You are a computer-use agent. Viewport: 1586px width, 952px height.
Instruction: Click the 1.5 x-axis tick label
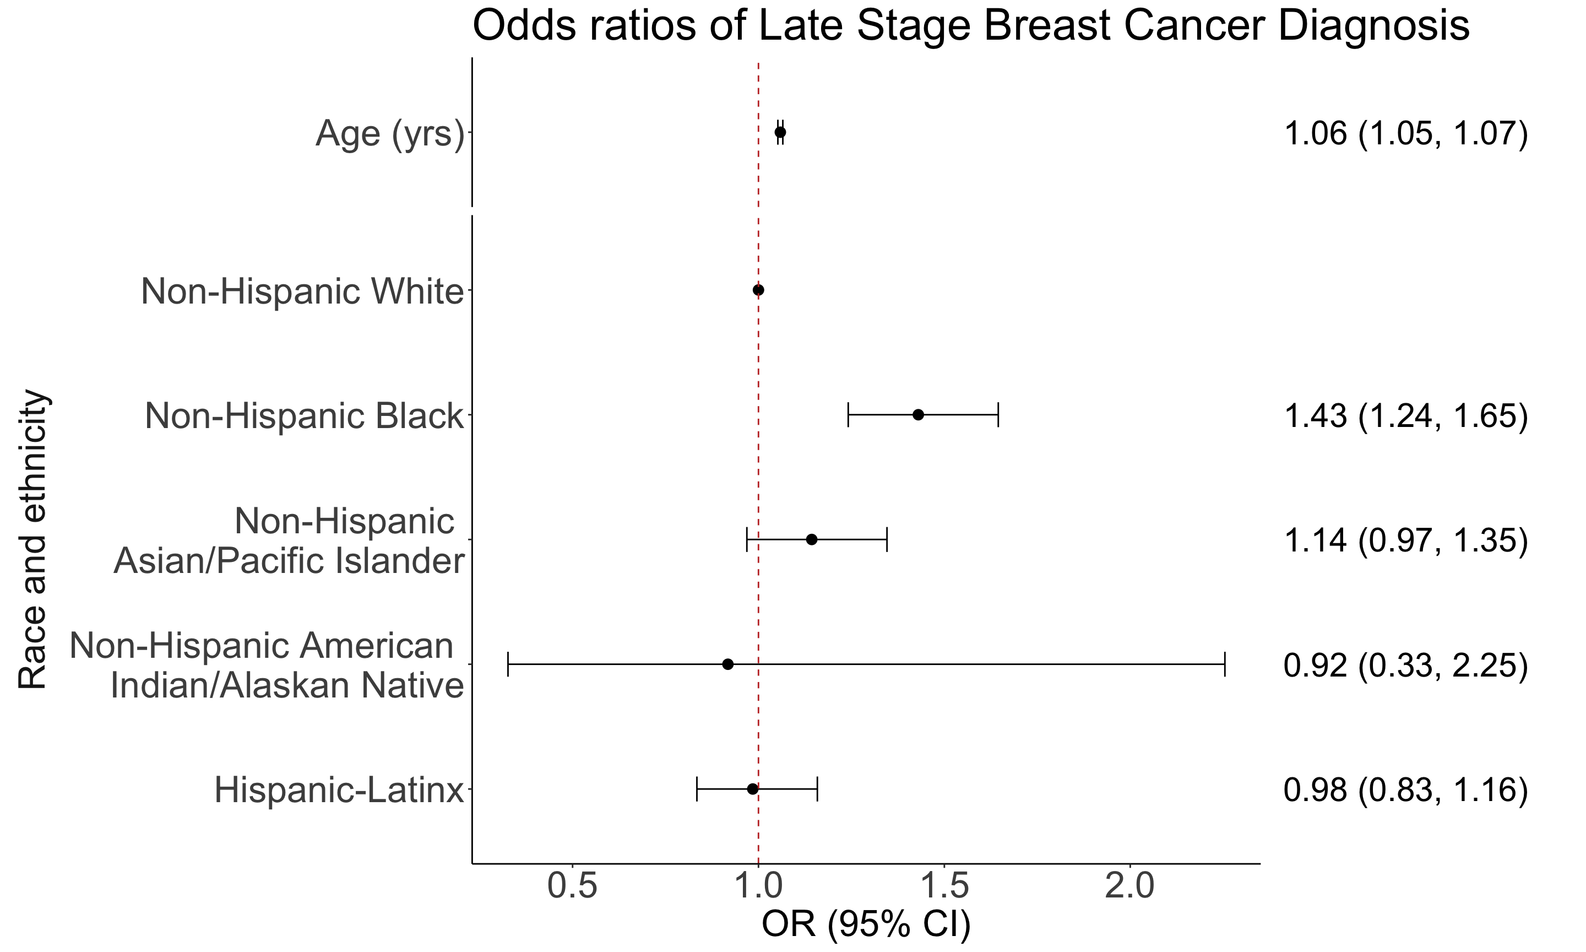tap(944, 887)
